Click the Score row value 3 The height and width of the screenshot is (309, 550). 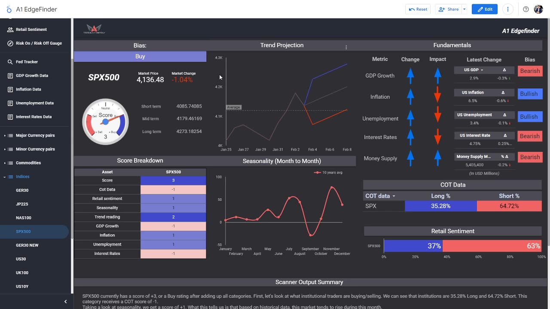click(x=173, y=180)
